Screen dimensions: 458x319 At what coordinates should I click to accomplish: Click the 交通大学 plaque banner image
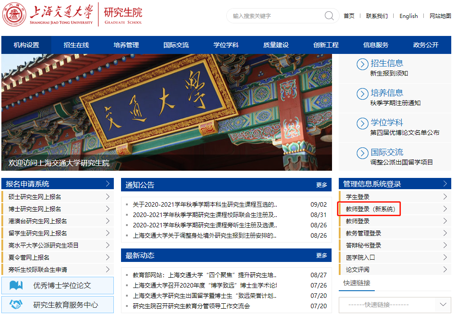coord(166,112)
